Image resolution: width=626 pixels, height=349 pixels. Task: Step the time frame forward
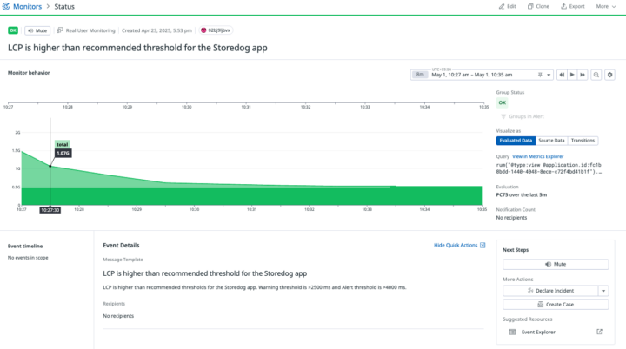(x=583, y=75)
